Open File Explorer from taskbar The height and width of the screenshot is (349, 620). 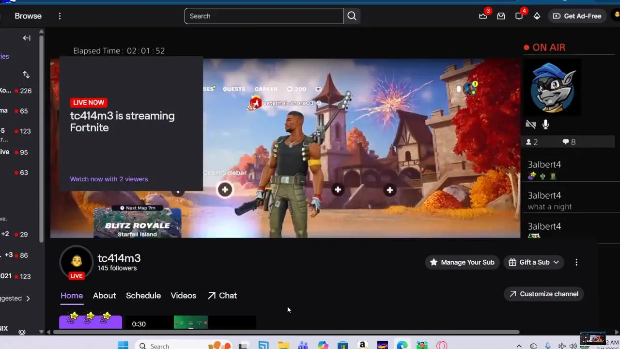283,346
